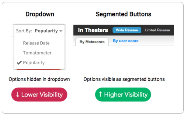Click the down arrow in Lower Visibility
185x116 pixels.
coord(18,94)
